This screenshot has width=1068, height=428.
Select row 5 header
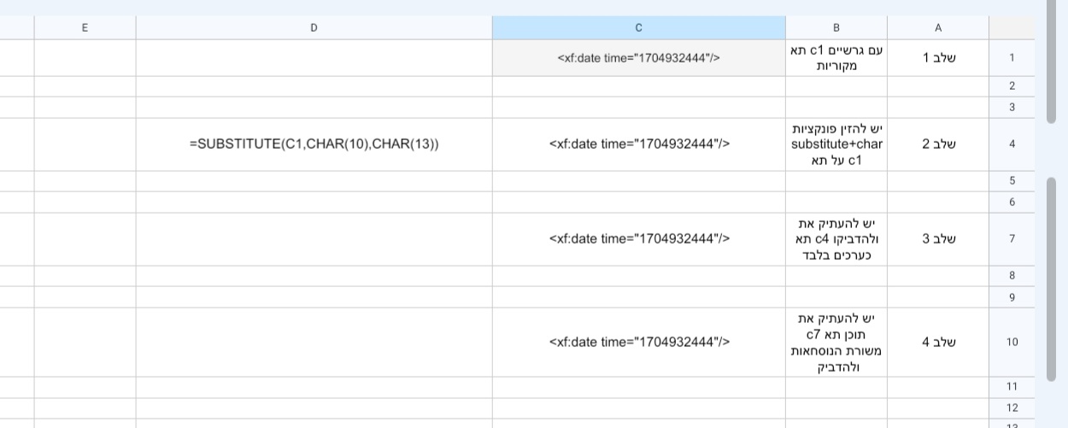[x=1012, y=181]
